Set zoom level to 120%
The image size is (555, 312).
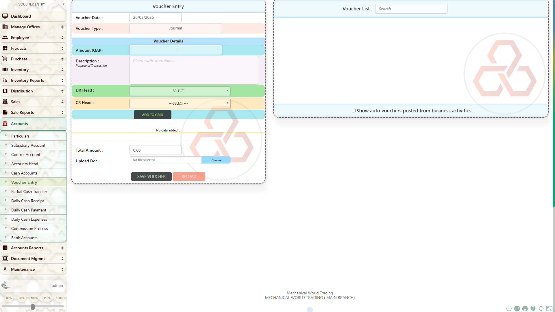click(x=60, y=298)
